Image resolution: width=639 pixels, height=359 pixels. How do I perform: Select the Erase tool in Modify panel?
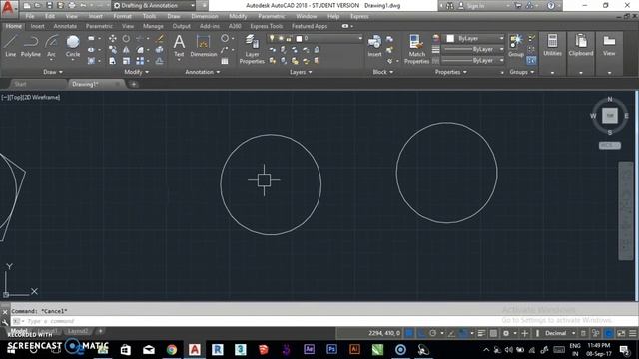[x=160, y=39]
